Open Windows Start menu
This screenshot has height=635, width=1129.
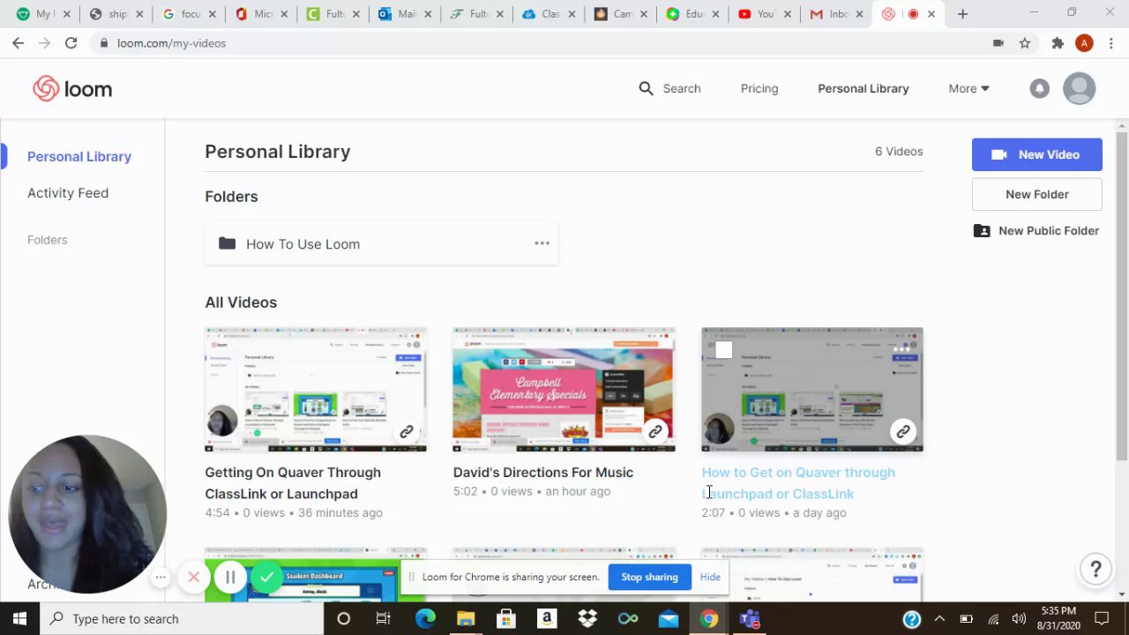(x=19, y=618)
